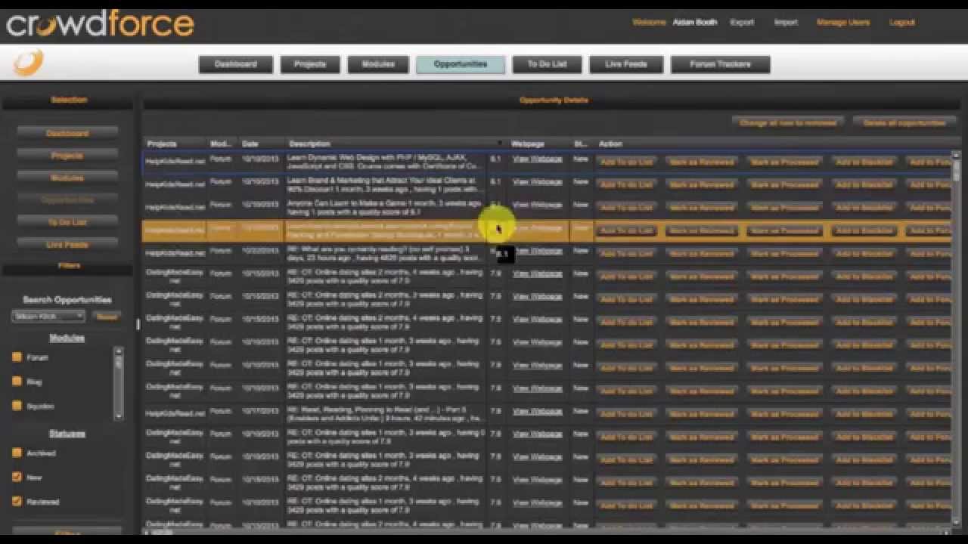Select the Learn Brand & Marketing description text
Screen dimensions: 968x544
click(x=384, y=184)
